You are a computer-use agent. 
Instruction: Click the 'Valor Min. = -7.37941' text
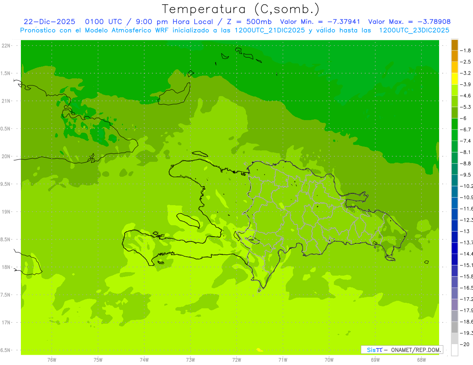(x=320, y=22)
